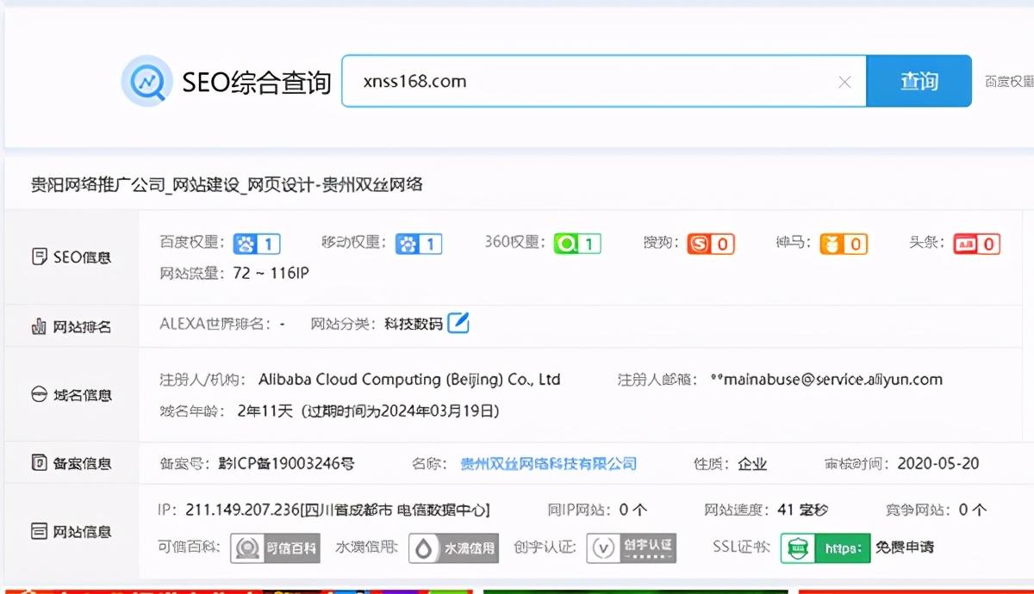Viewport: 1034px width, 594px height.
Task: Focus the domain input field showing xnss168.com
Action: tap(604, 81)
